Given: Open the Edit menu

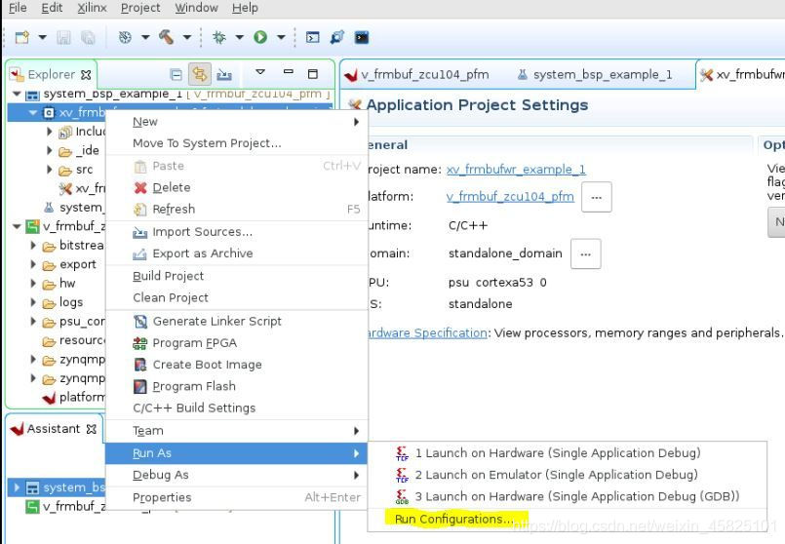Looking at the screenshot, I should [x=52, y=8].
